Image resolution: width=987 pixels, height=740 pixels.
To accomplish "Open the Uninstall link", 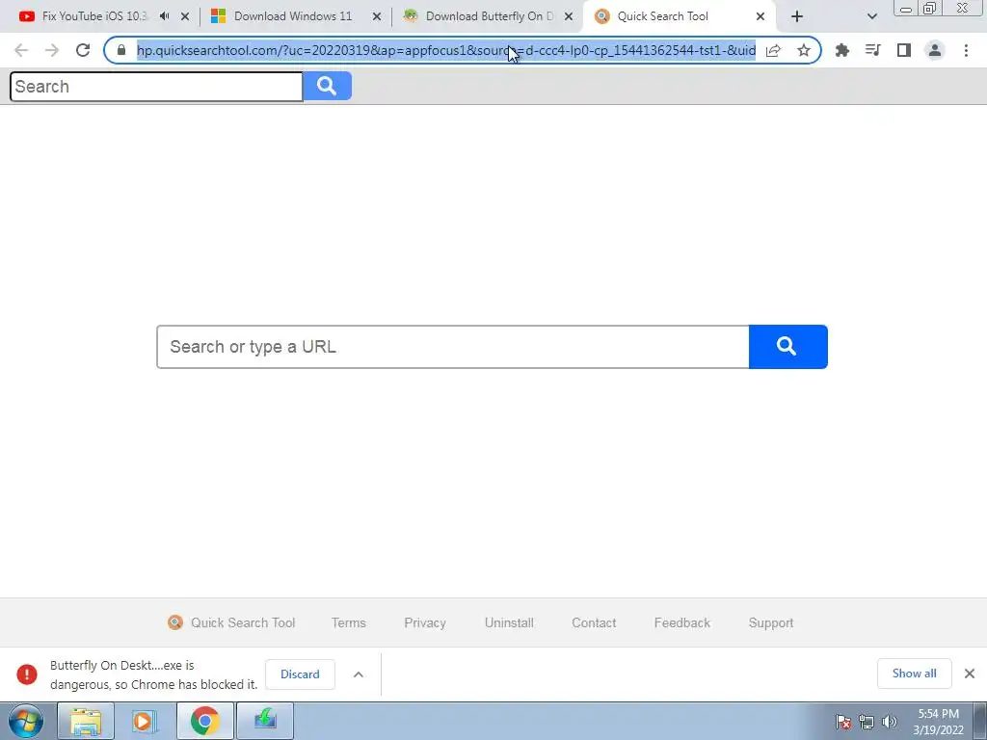I will pyautogui.click(x=509, y=622).
